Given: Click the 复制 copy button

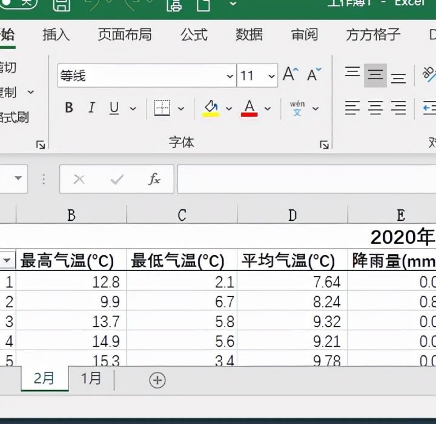Looking at the screenshot, I should (8, 93).
